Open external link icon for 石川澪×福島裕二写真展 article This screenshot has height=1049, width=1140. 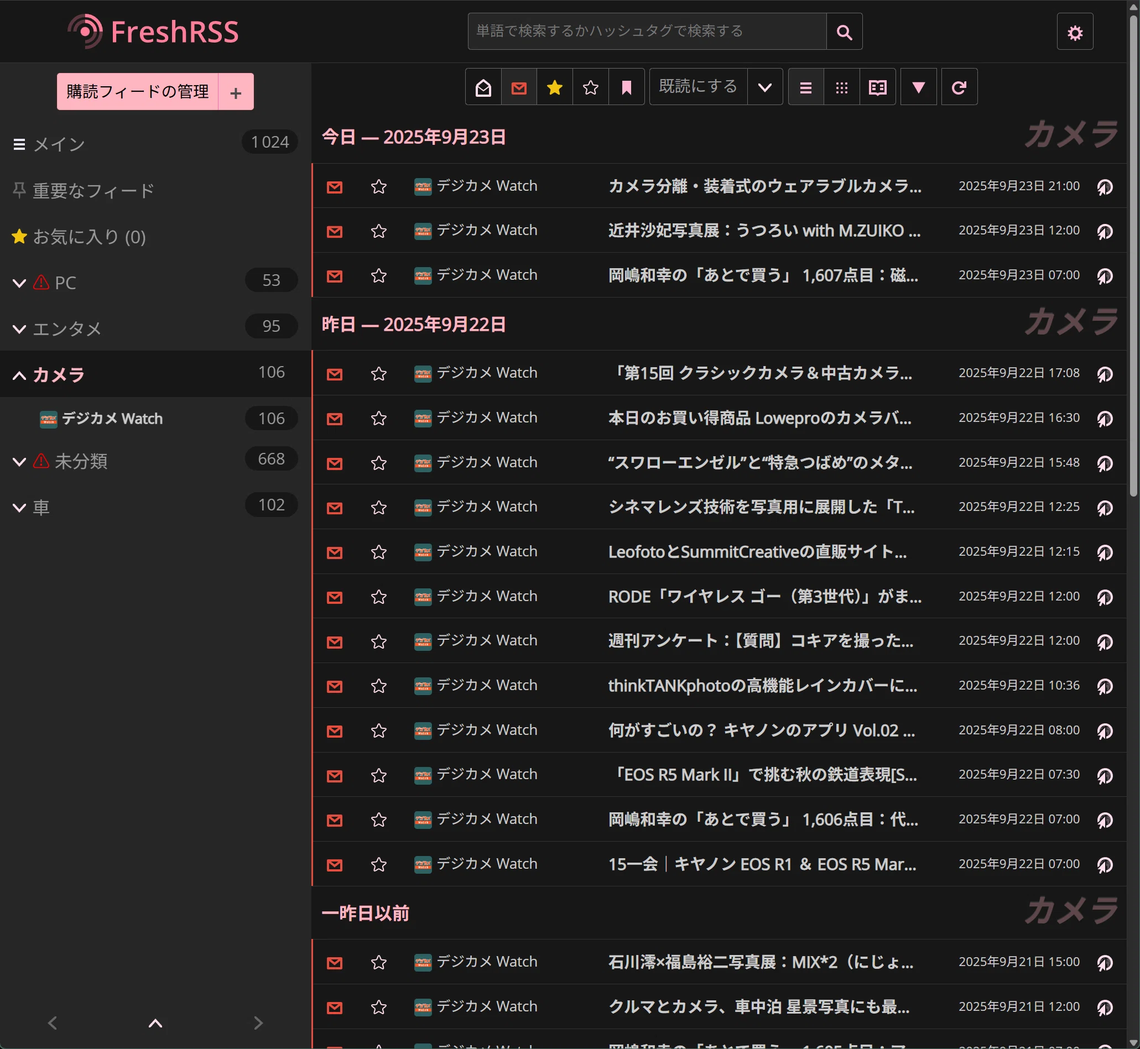[1104, 963]
